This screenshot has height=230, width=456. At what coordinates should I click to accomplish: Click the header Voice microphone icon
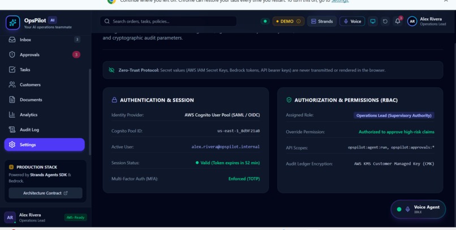[346, 22]
